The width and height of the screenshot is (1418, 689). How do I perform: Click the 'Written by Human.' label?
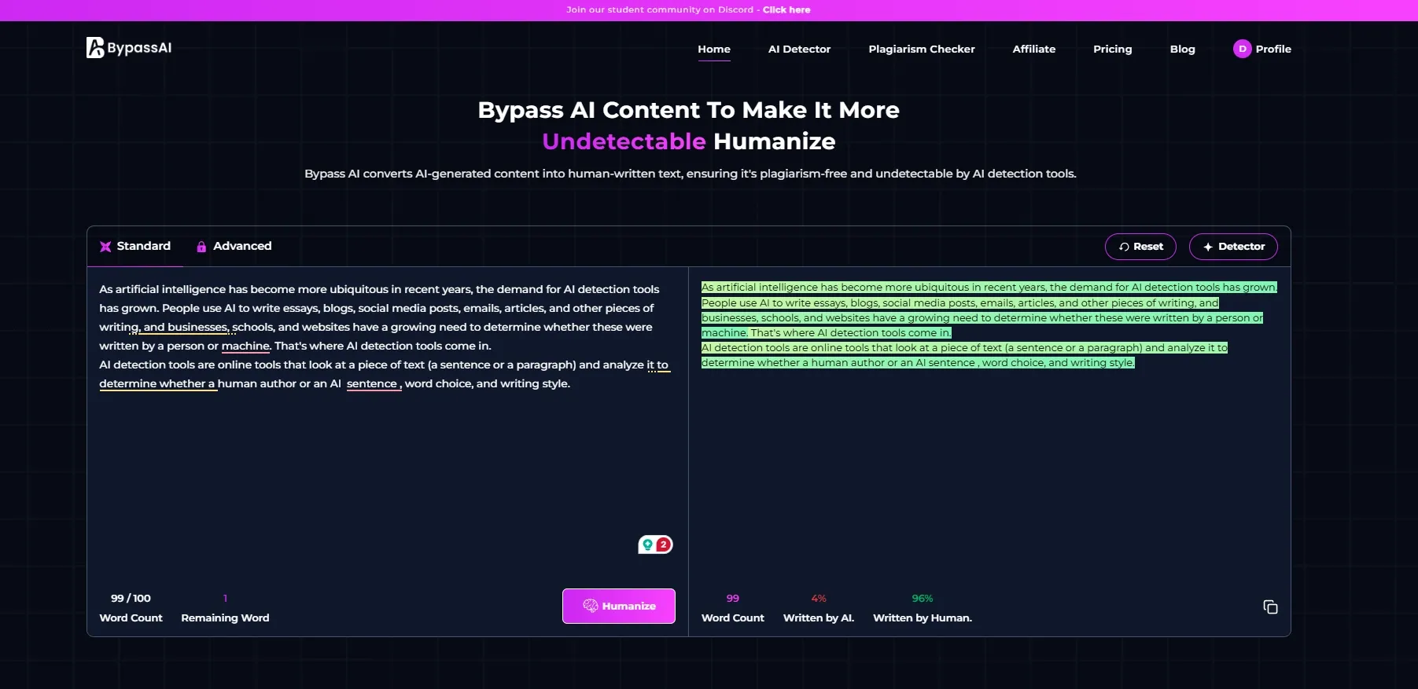(923, 618)
